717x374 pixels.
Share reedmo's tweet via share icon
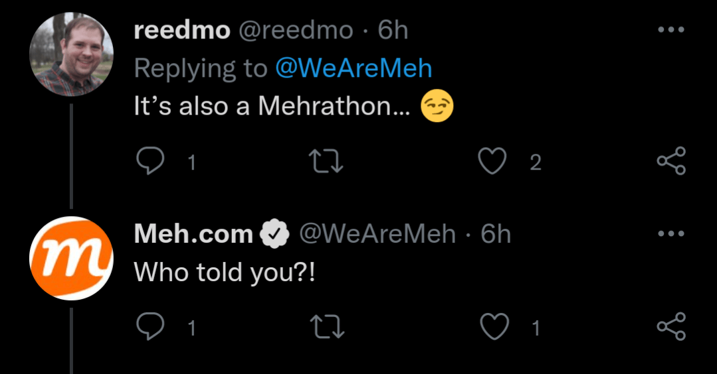670,162
